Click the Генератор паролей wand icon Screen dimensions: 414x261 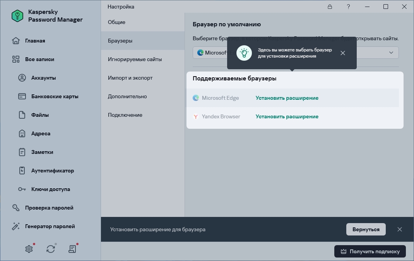16,226
